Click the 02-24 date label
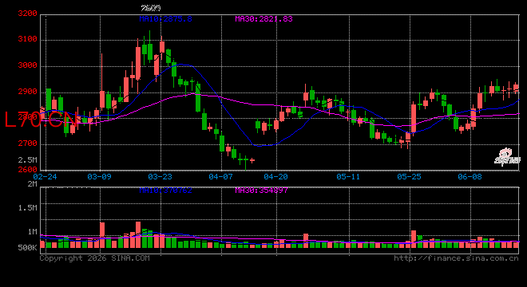This screenshot has width=527, height=287. click(45, 176)
